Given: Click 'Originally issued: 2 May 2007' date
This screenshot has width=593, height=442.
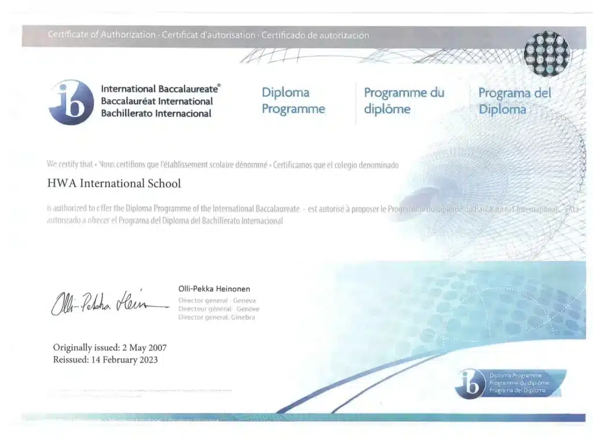Looking at the screenshot, I should [109, 348].
